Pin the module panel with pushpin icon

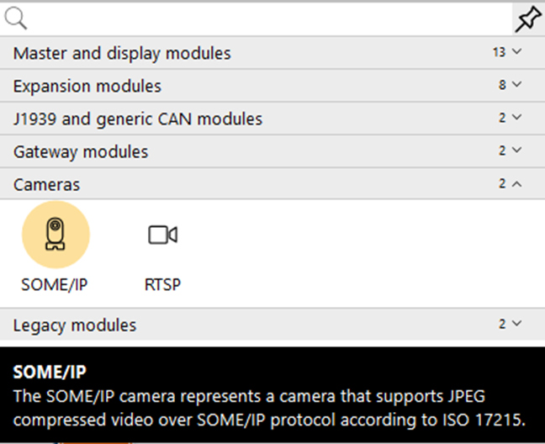point(528,19)
